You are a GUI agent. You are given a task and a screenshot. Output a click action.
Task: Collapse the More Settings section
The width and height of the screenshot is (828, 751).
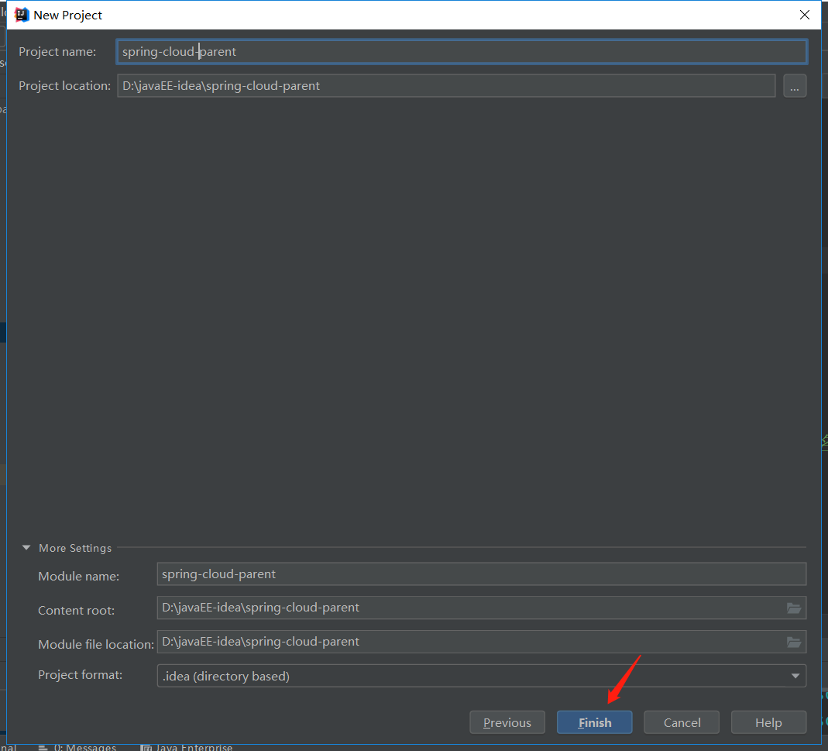(26, 547)
